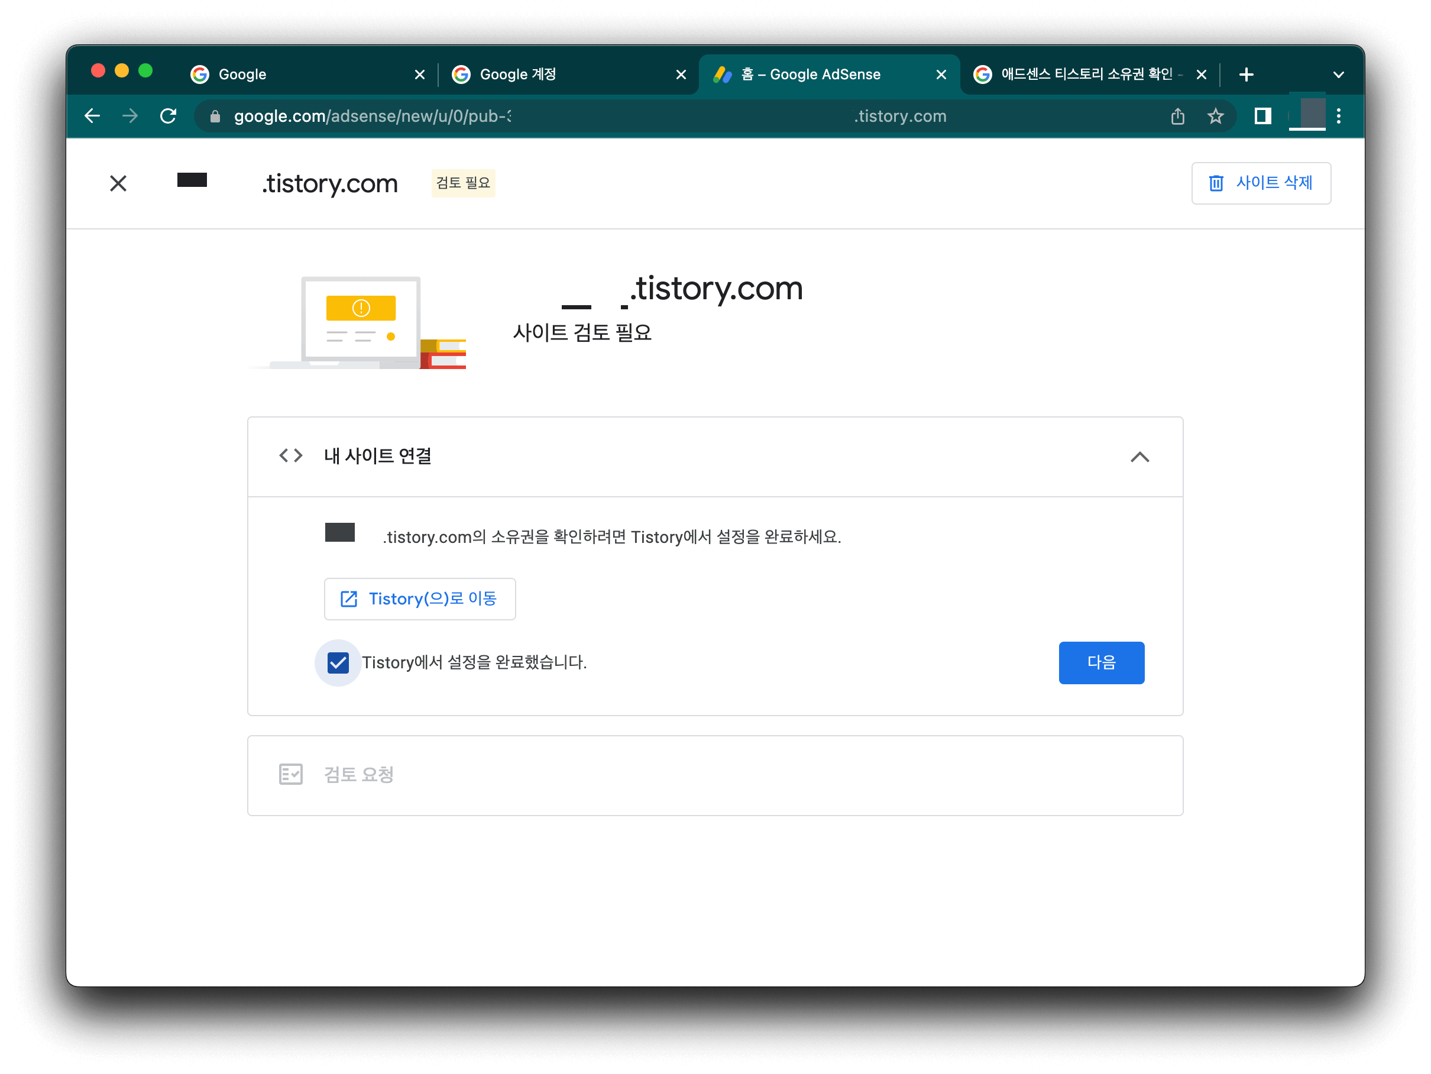Click the share icon in address bar

(x=1177, y=116)
